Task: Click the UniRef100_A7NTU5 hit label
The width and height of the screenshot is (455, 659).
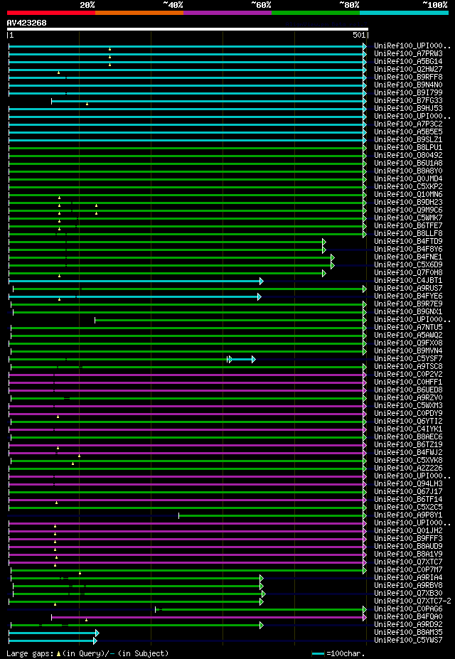Action: click(408, 328)
